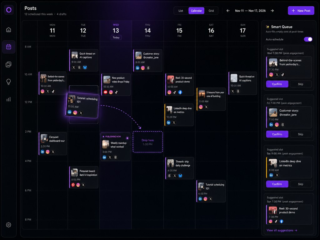
Task: Click TikTok icon in Wed 7:30 PM suggestion
Action: (282, 74)
